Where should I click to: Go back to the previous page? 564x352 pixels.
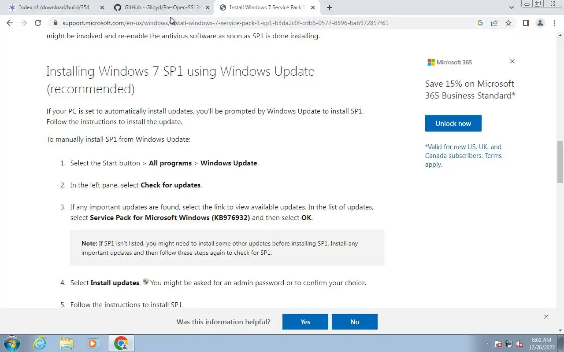[10, 23]
